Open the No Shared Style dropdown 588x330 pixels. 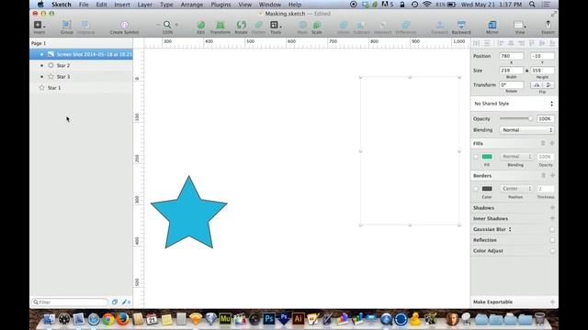(x=514, y=104)
